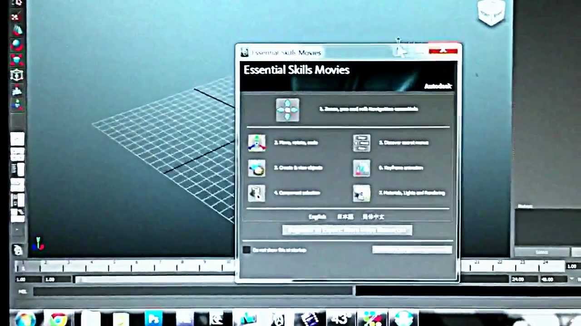Open the Component selection movie icon
The width and height of the screenshot is (581, 326).
click(x=256, y=193)
